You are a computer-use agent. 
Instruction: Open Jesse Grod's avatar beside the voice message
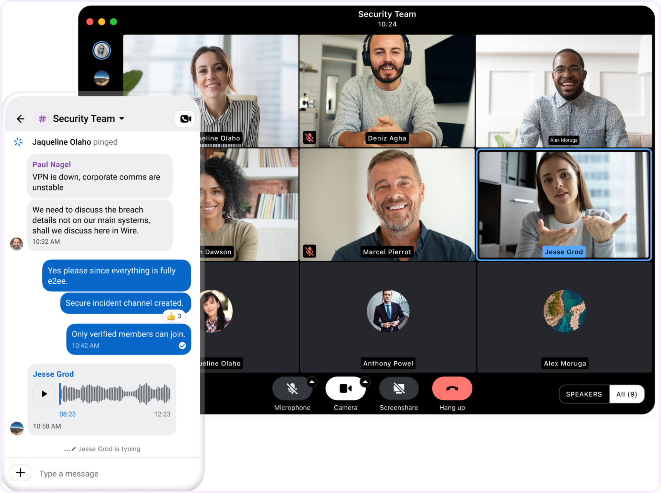coord(17,428)
